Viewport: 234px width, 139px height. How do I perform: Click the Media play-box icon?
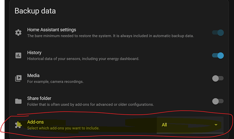(18, 78)
